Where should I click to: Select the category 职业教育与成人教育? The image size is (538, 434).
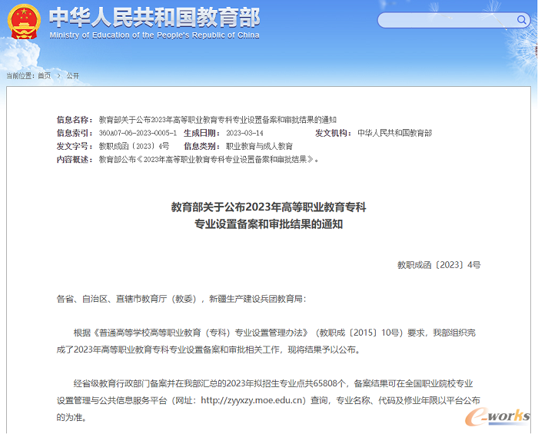259,146
